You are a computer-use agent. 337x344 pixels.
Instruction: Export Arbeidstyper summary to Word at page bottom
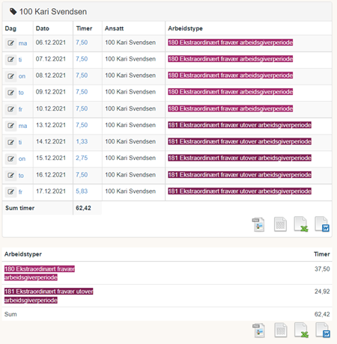tap(323, 330)
